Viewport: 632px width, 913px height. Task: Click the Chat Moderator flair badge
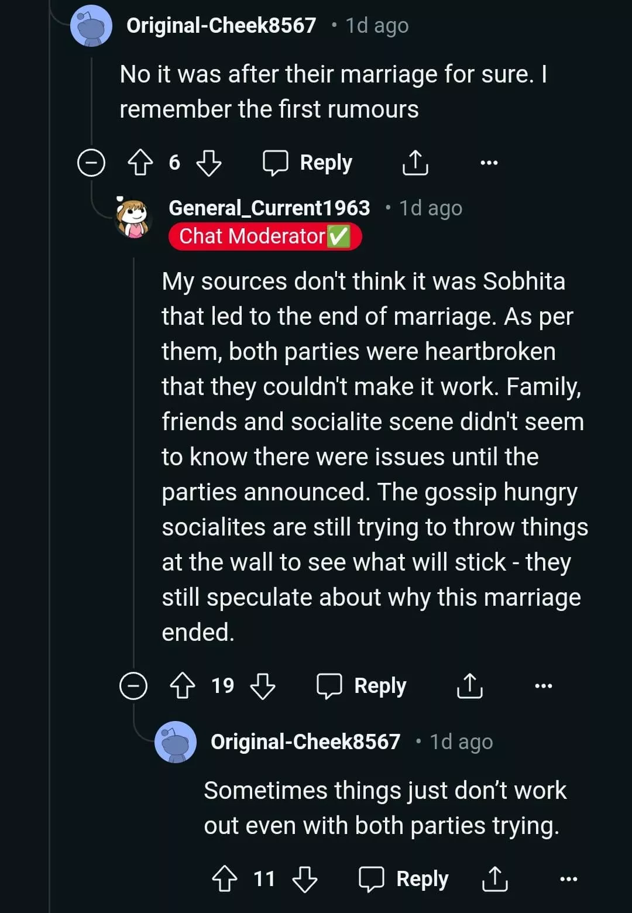(x=265, y=236)
